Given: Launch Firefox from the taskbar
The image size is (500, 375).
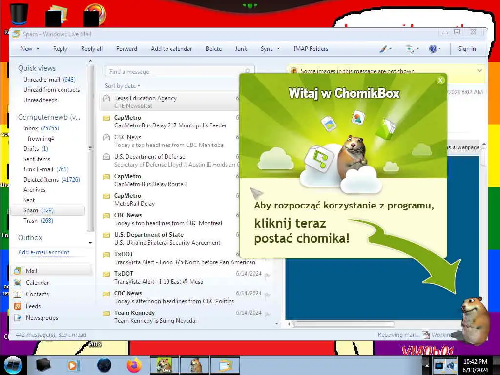Looking at the screenshot, I should coord(134,365).
